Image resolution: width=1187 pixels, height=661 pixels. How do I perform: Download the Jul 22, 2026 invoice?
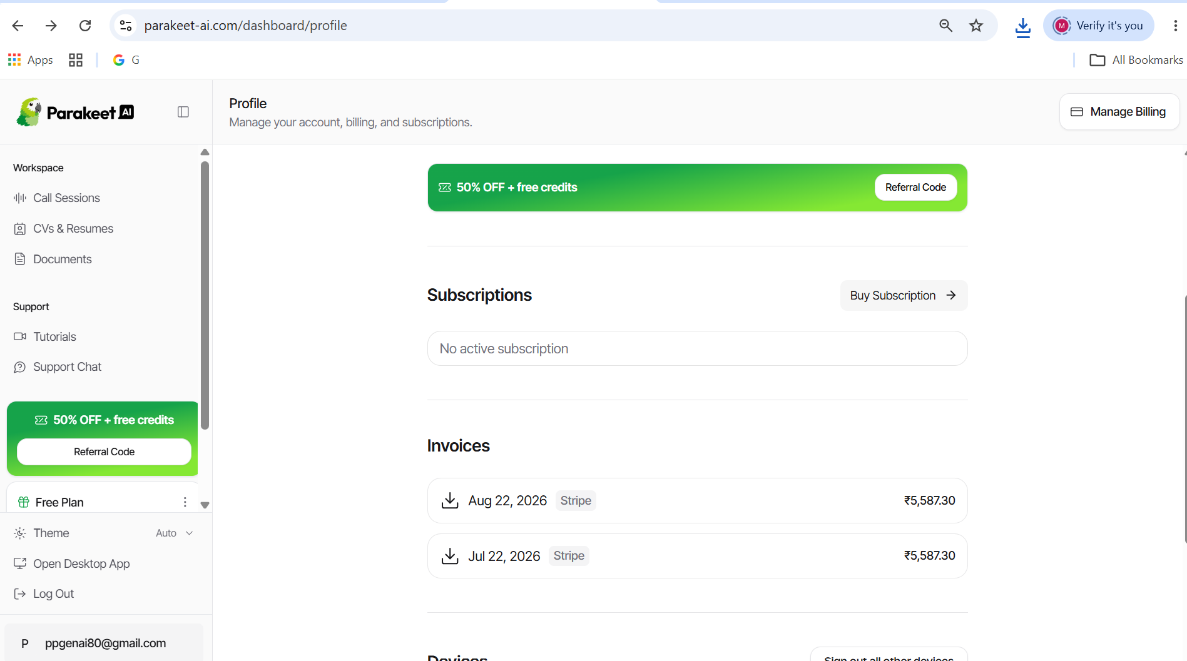450,556
